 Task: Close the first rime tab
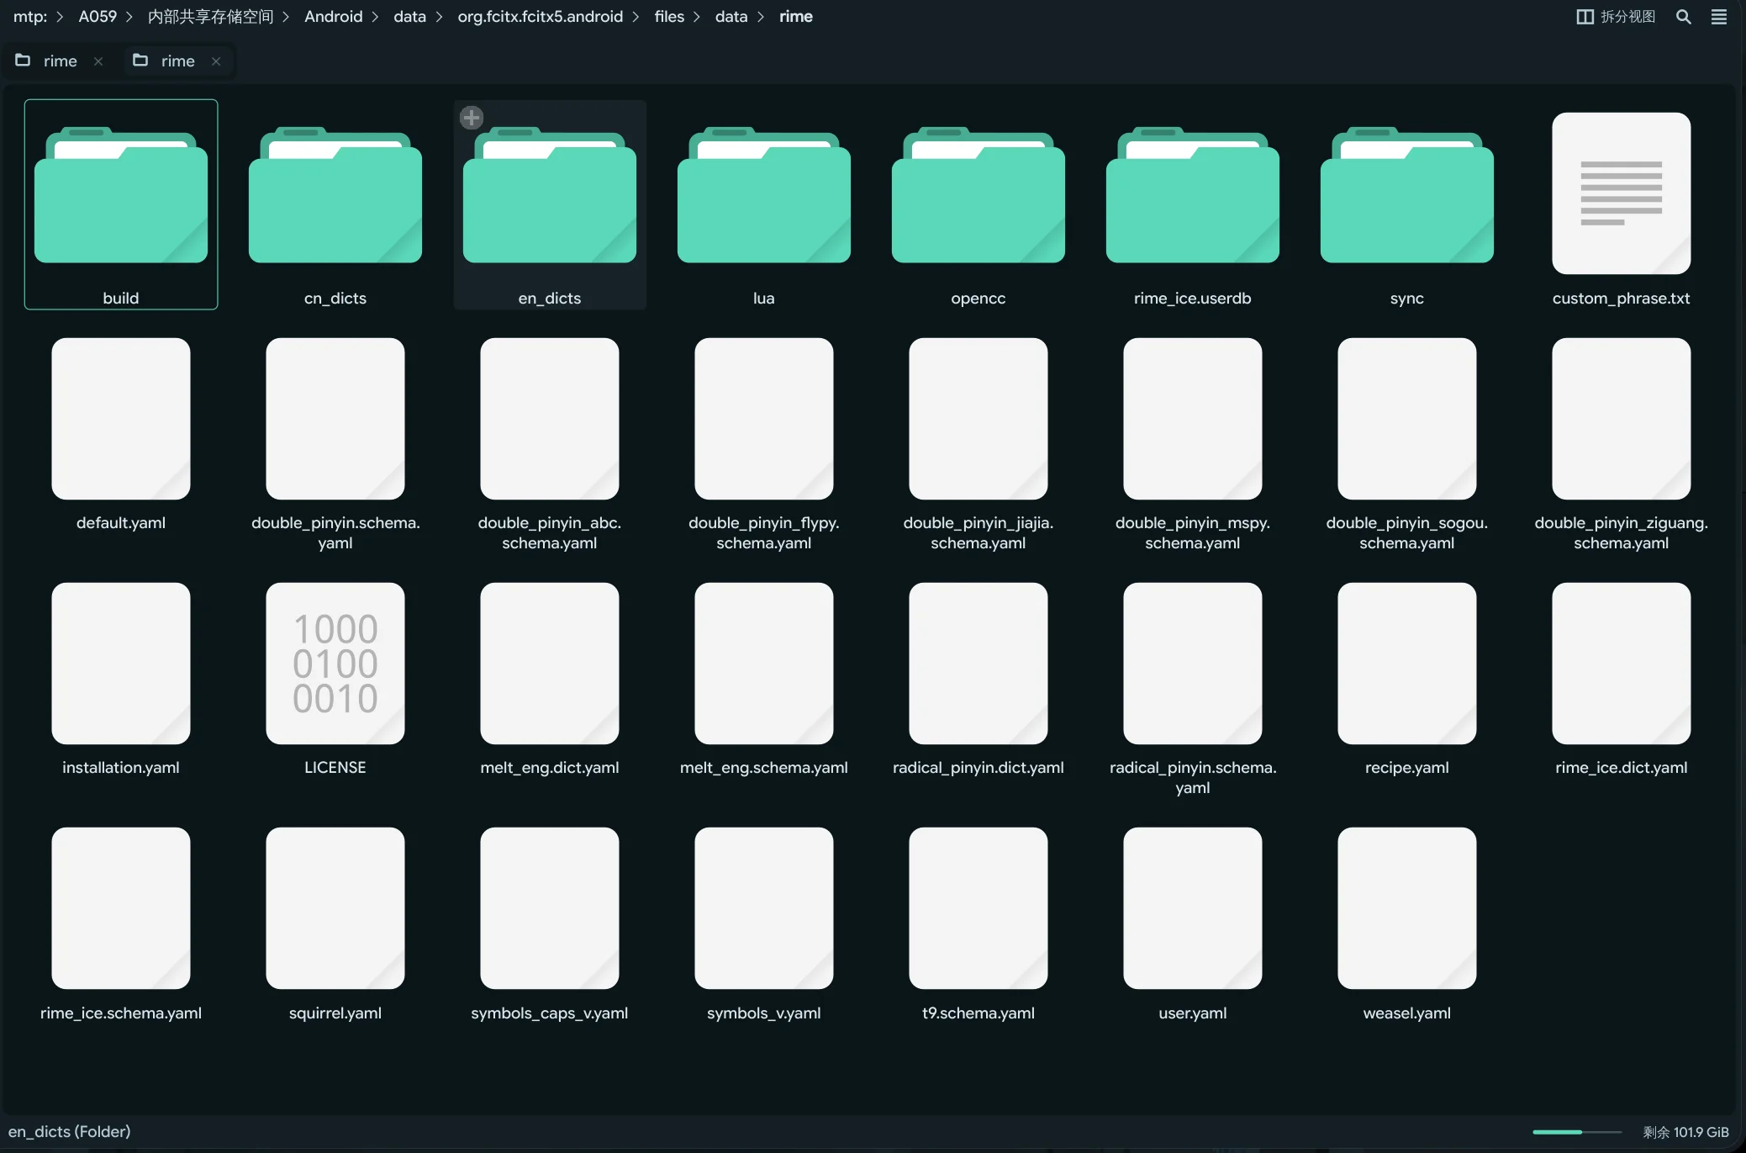pos(98,61)
